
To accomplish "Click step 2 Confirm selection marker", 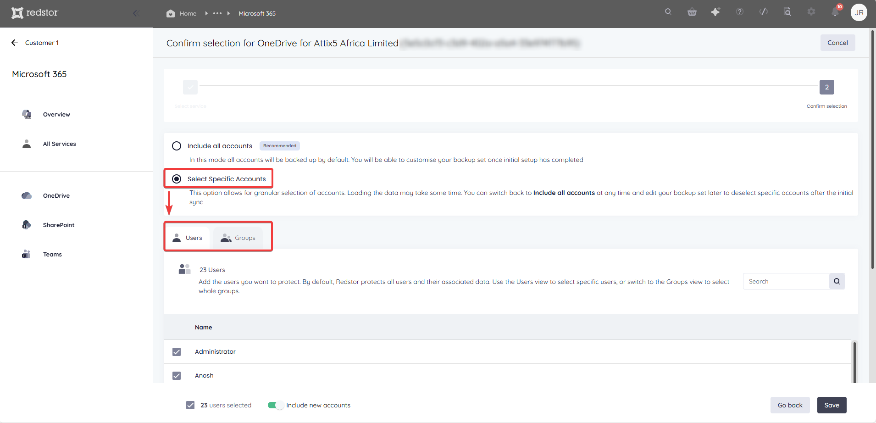I will point(826,87).
